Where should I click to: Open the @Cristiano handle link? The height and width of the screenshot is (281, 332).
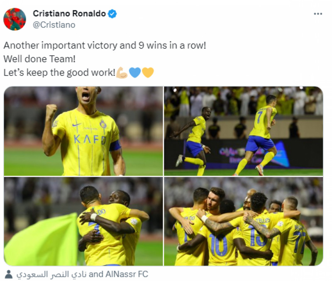[54, 25]
